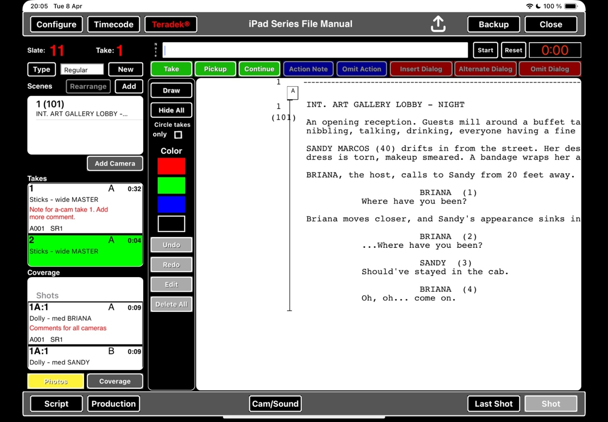Open the Teradek connection settings

click(x=170, y=24)
